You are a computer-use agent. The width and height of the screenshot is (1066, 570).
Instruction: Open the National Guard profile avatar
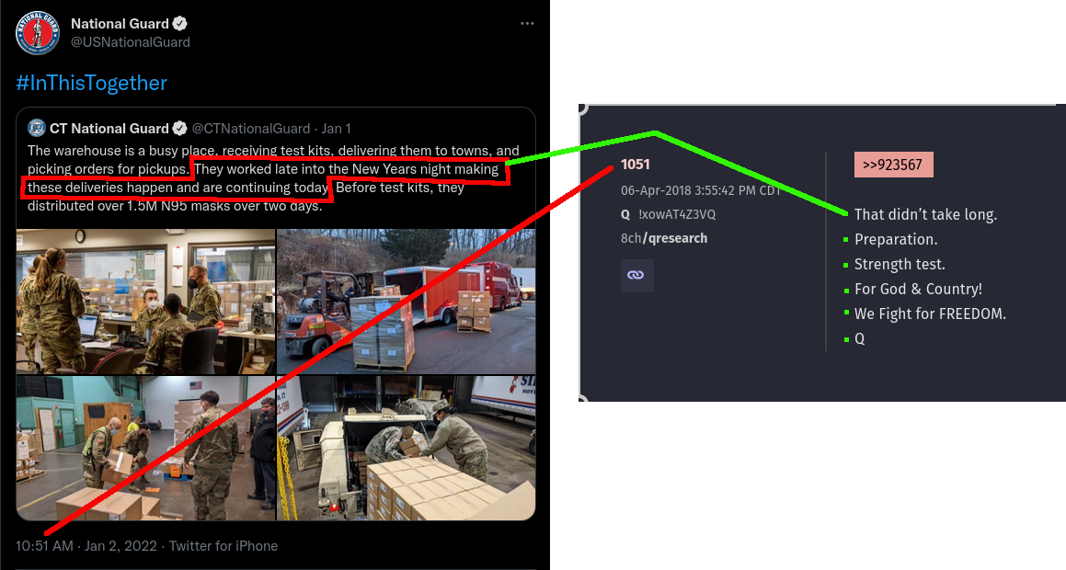point(38,32)
